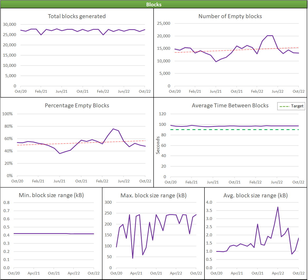Click 100% on Percentage Empty Blocks axis
Viewport: 308px width, 280px height.
click(x=7, y=114)
